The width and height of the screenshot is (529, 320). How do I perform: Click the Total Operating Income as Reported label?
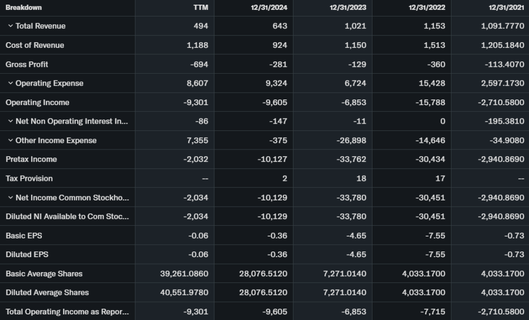pos(67,311)
